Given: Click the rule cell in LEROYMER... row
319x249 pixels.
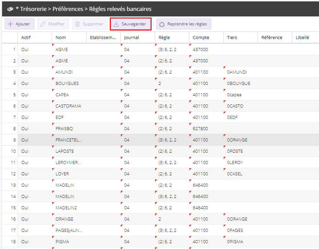Looking at the screenshot, I should point(172,162).
